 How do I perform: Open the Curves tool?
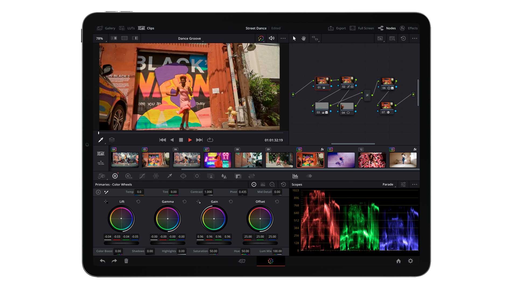(142, 176)
